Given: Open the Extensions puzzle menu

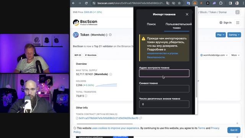Looking at the screenshot, I should pyautogui.click(x=221, y=3).
